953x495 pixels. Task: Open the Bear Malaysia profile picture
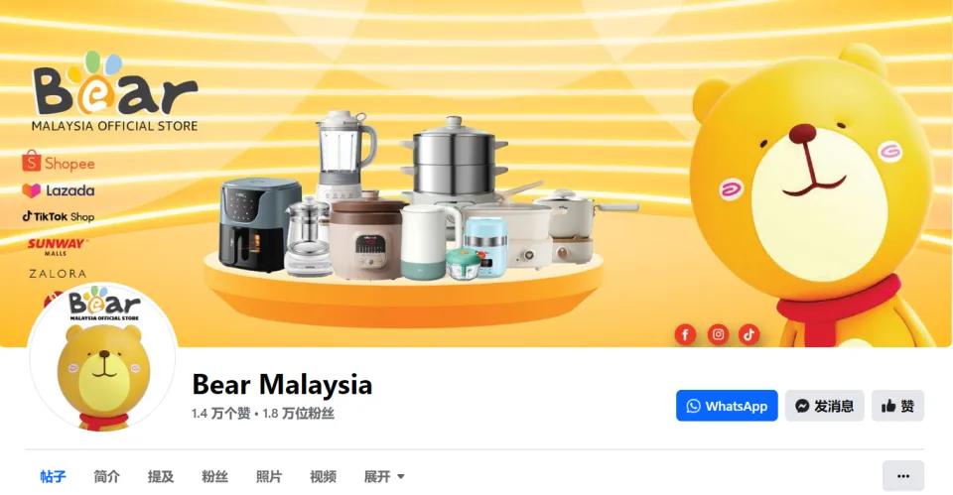(102, 358)
